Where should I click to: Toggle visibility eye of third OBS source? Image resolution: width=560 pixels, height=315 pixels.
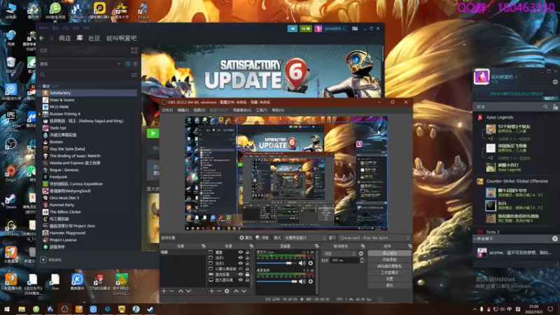[x=240, y=263]
